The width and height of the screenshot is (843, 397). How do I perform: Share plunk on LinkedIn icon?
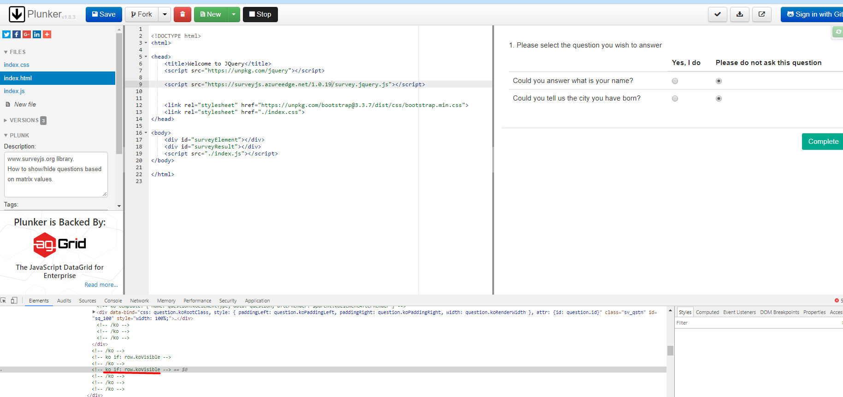37,34
